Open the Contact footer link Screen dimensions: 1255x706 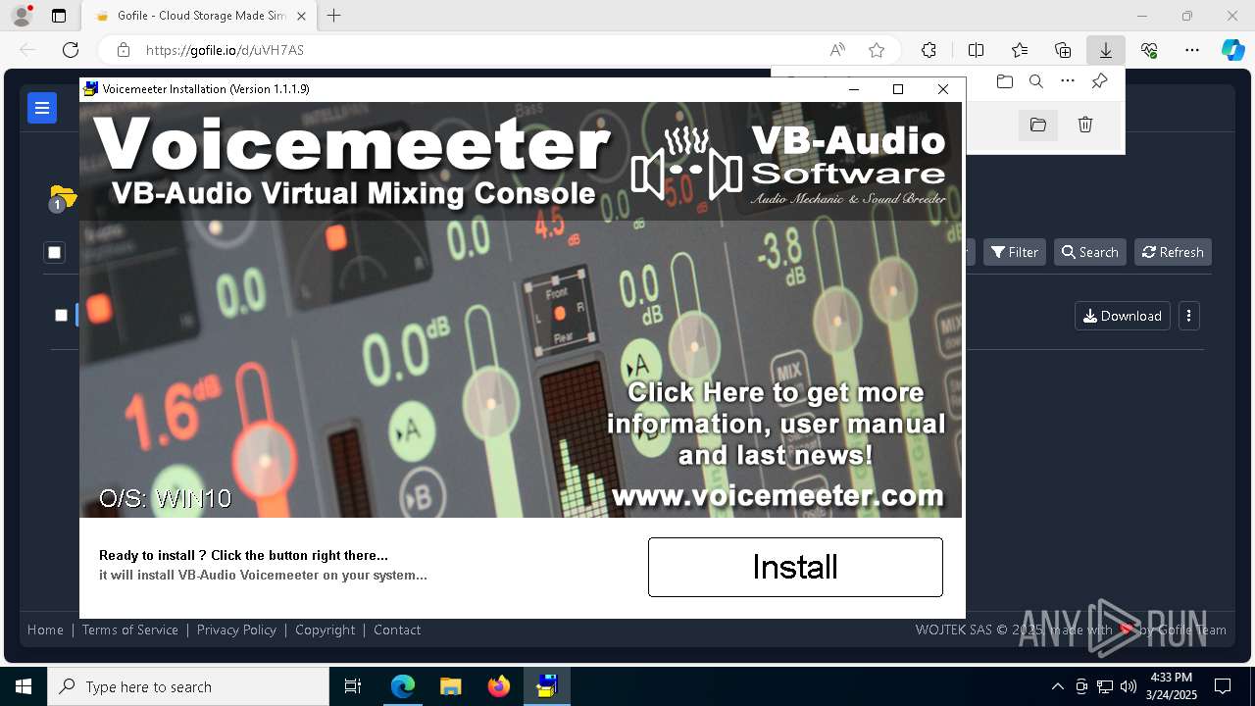397,630
